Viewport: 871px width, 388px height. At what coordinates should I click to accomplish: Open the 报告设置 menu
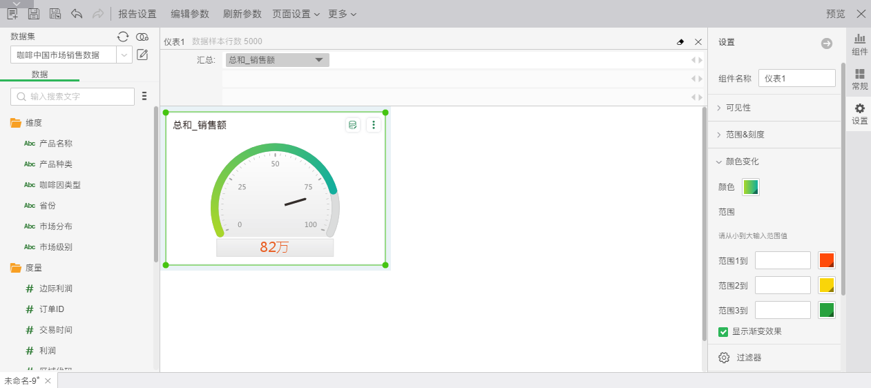click(x=137, y=14)
